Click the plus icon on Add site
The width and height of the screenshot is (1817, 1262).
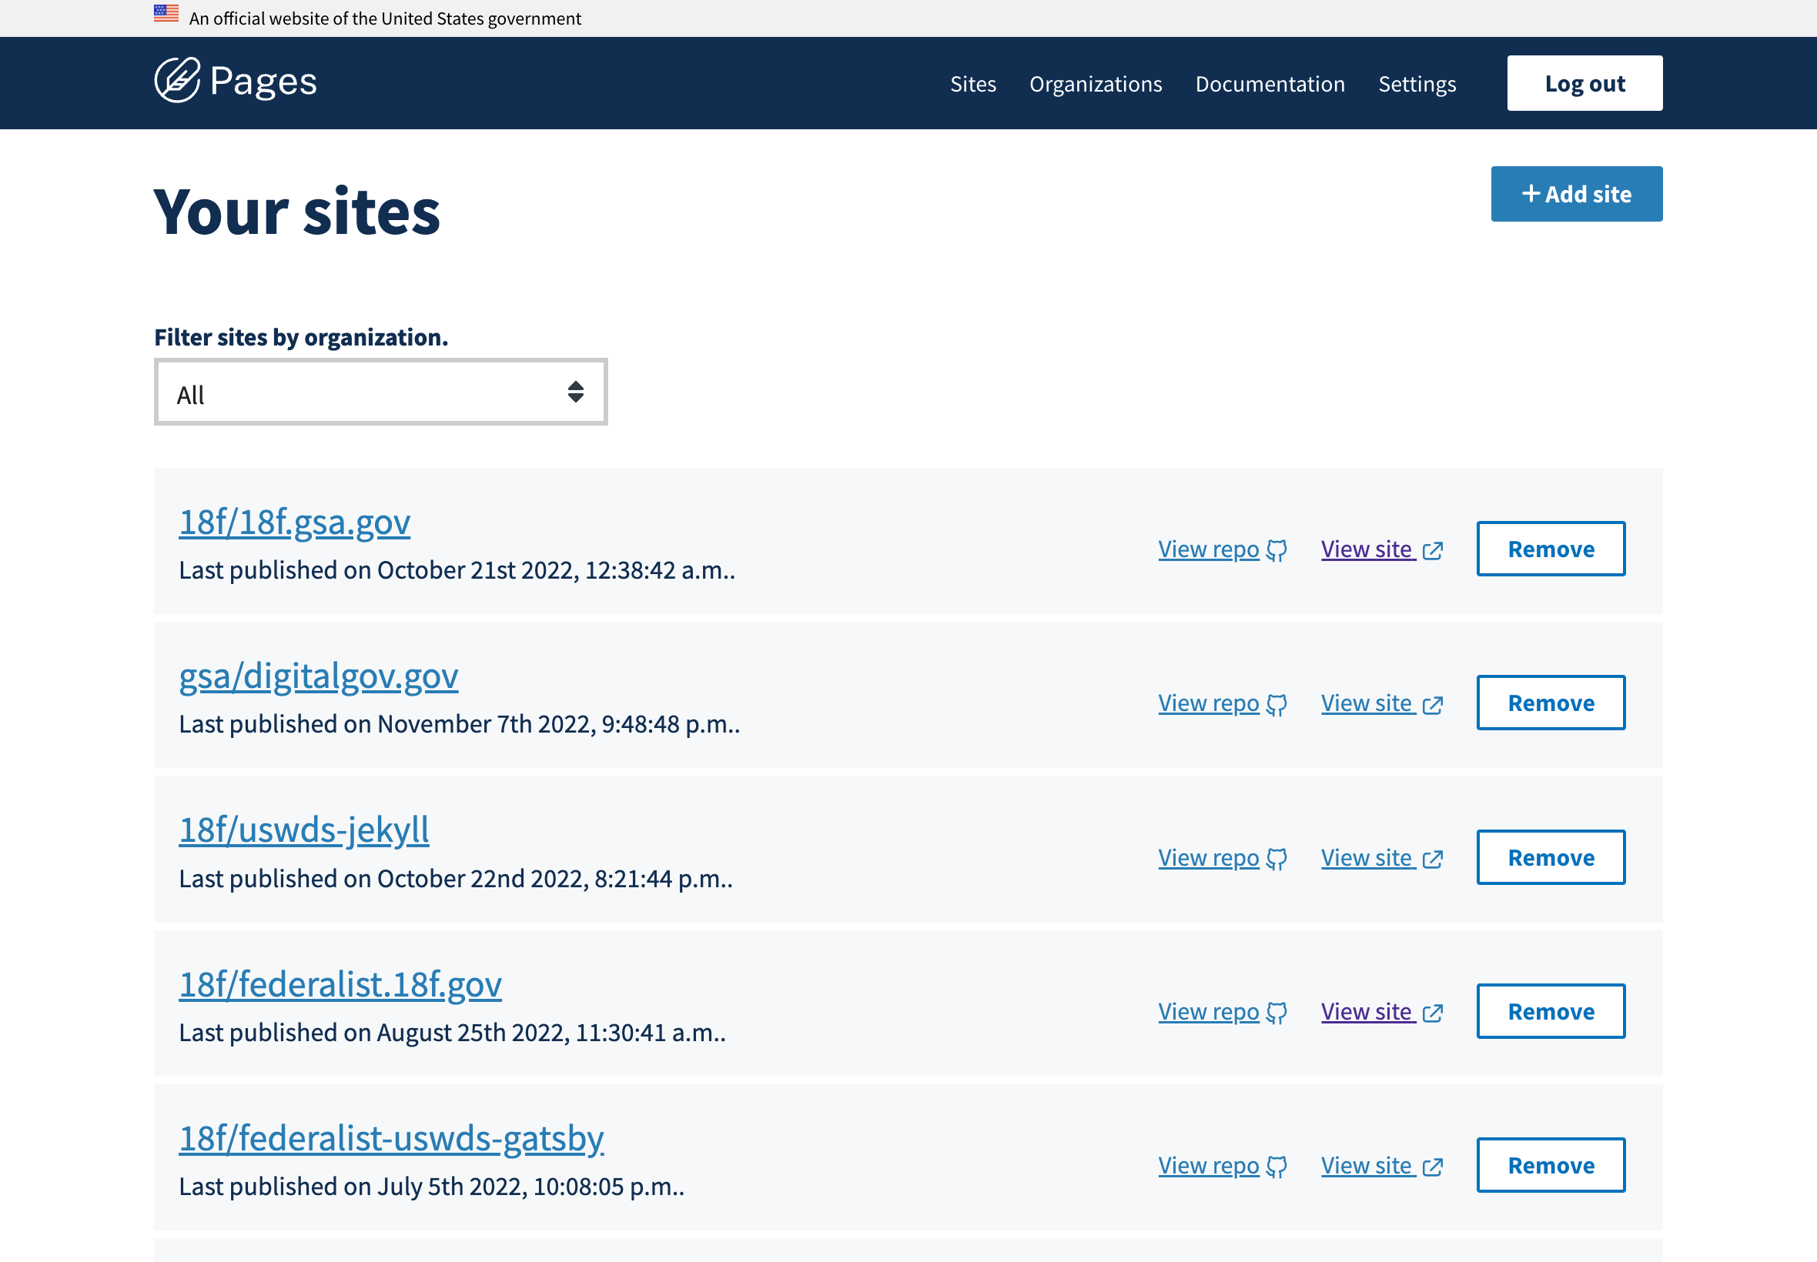pyautogui.click(x=1531, y=193)
